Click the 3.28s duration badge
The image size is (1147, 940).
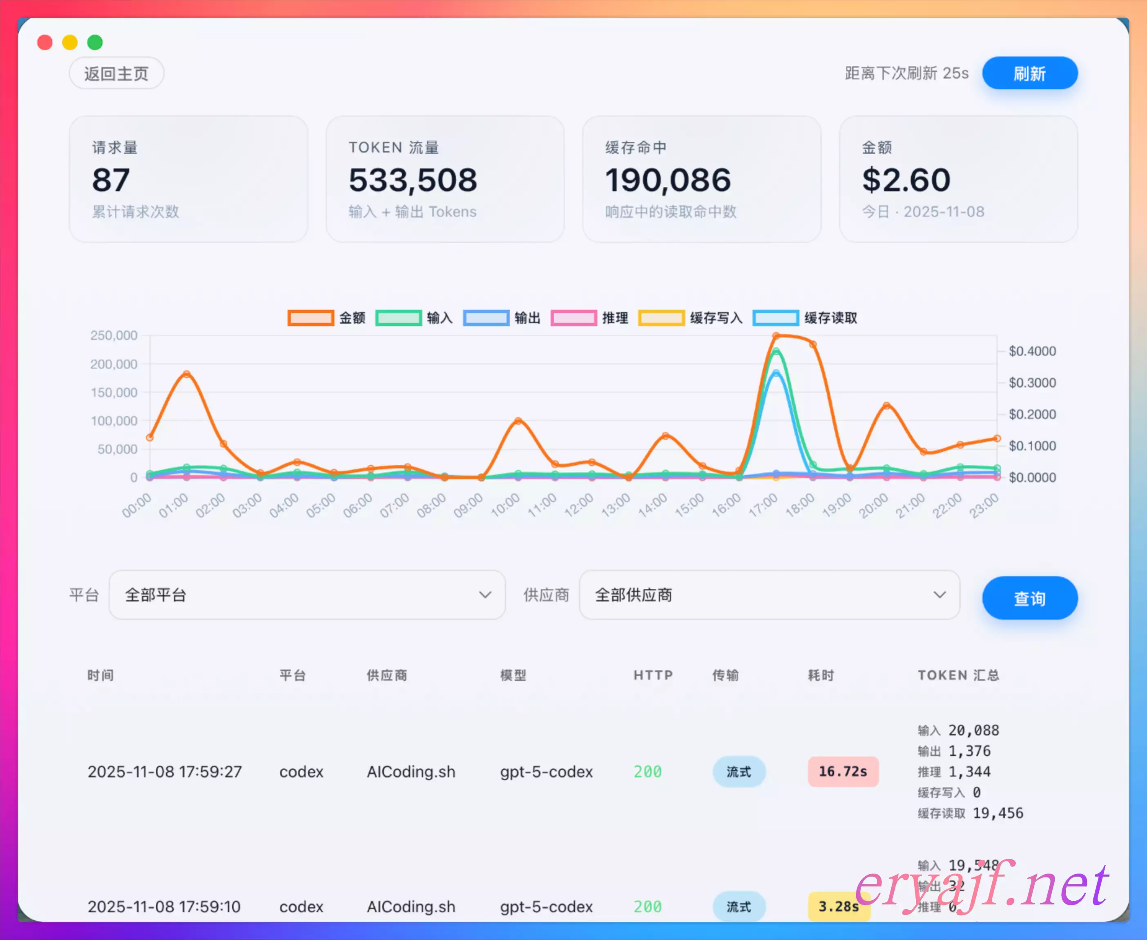pyautogui.click(x=838, y=906)
